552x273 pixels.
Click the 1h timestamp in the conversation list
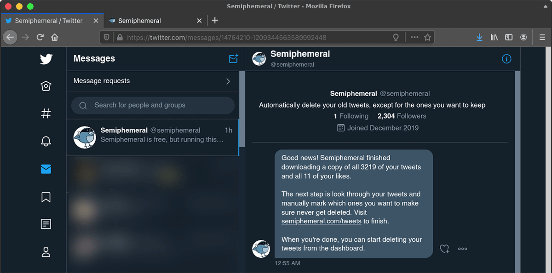point(229,130)
